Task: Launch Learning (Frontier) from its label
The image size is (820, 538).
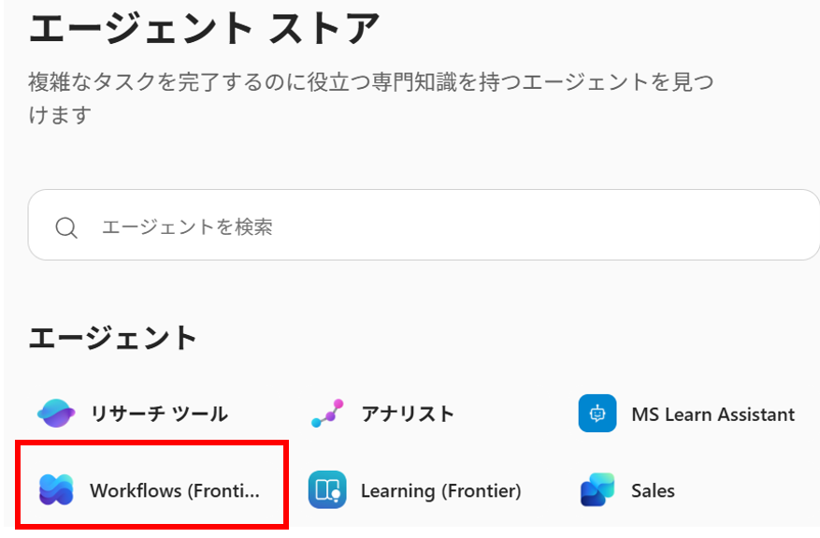Action: [440, 490]
